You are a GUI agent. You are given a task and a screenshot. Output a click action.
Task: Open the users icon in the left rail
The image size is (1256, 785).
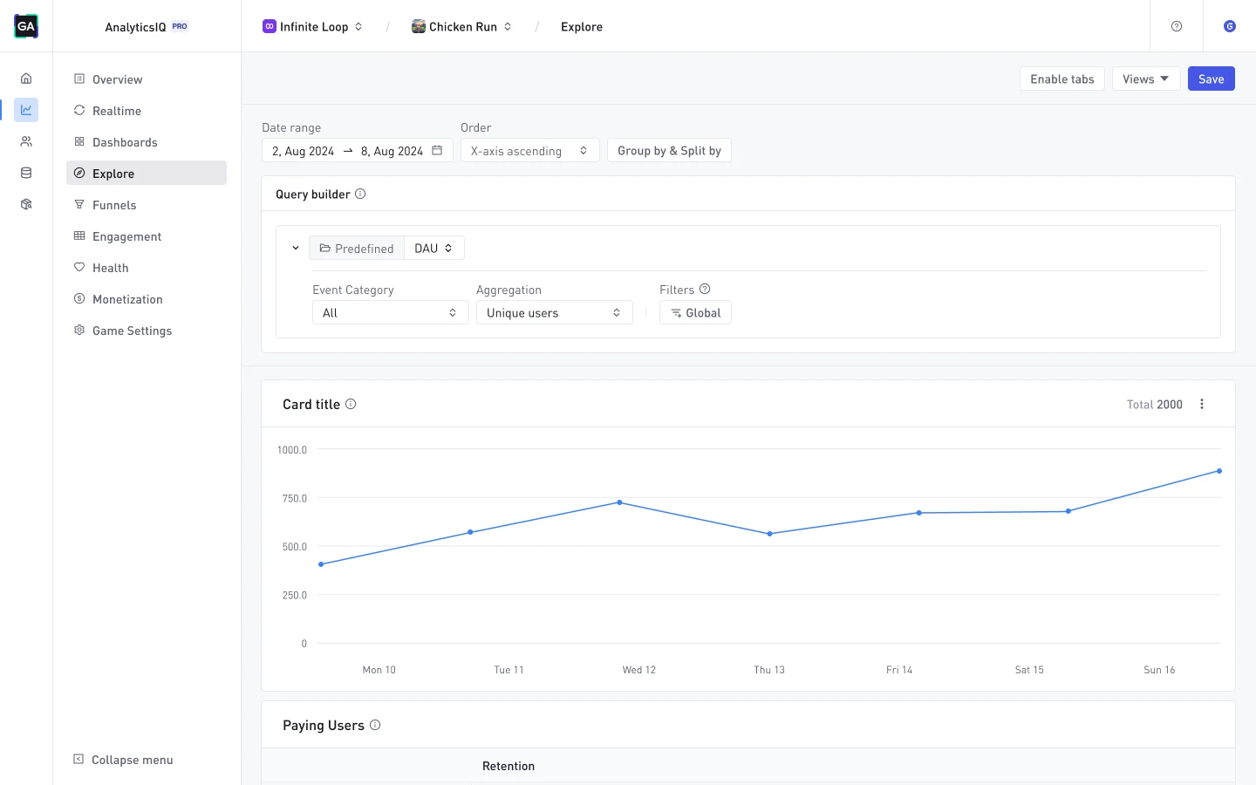tap(26, 141)
